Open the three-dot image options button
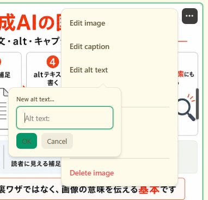 click(189, 16)
